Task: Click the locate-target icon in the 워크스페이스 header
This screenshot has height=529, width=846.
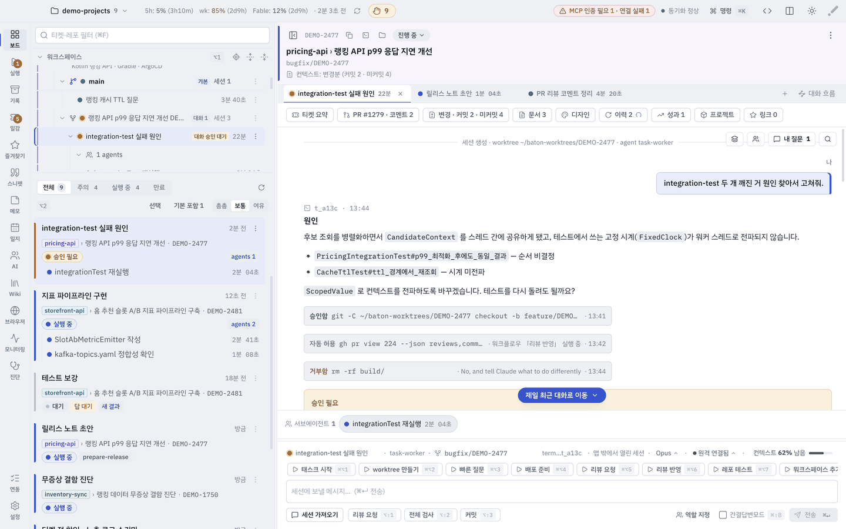Action: click(236, 57)
